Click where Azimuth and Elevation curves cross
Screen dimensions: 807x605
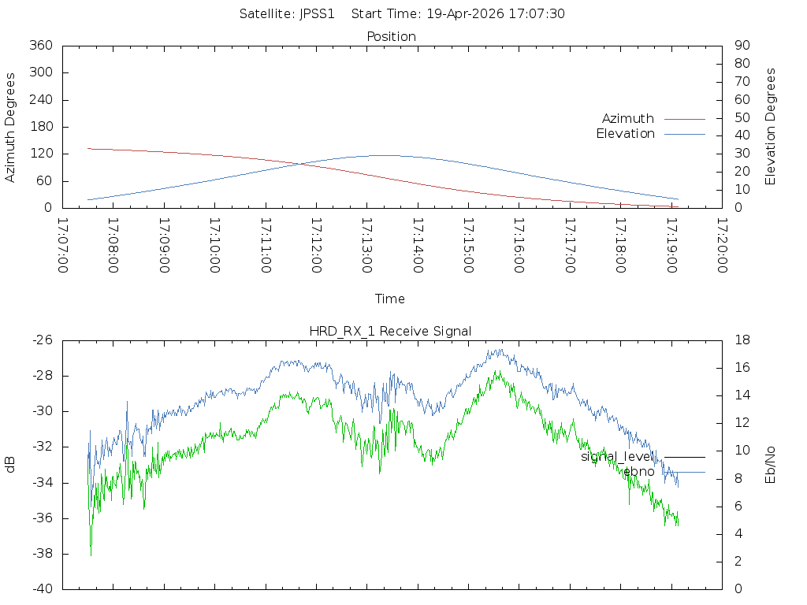pyautogui.click(x=301, y=164)
